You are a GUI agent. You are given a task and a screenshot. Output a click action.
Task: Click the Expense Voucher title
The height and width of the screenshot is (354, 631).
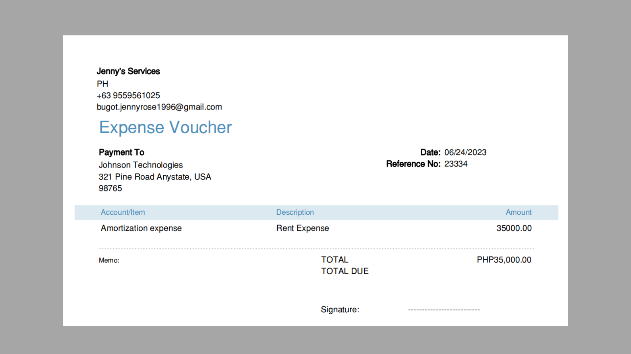(x=165, y=128)
